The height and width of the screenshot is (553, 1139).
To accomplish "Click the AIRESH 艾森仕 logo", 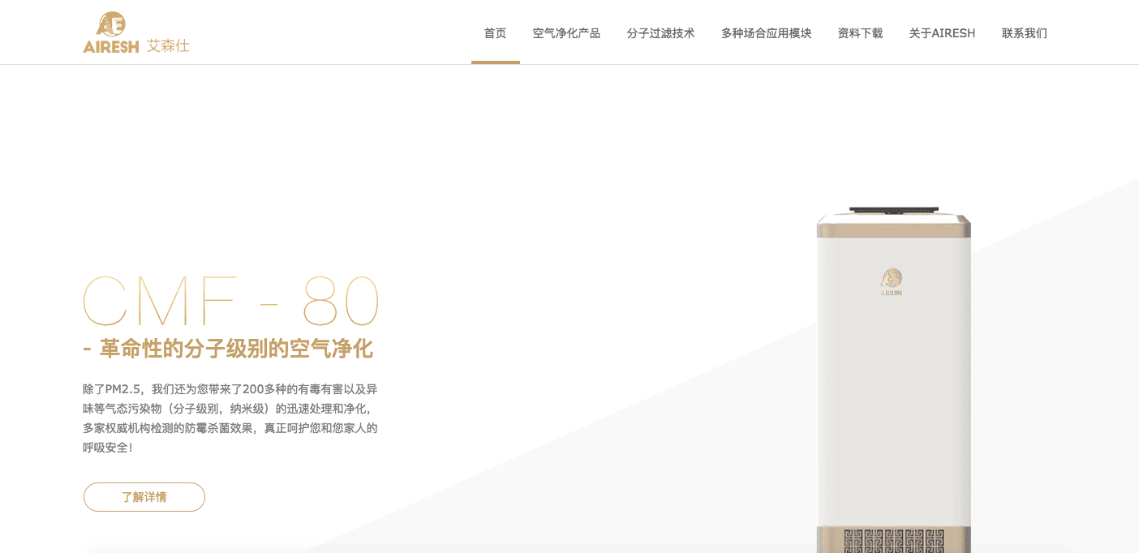I will tap(136, 33).
